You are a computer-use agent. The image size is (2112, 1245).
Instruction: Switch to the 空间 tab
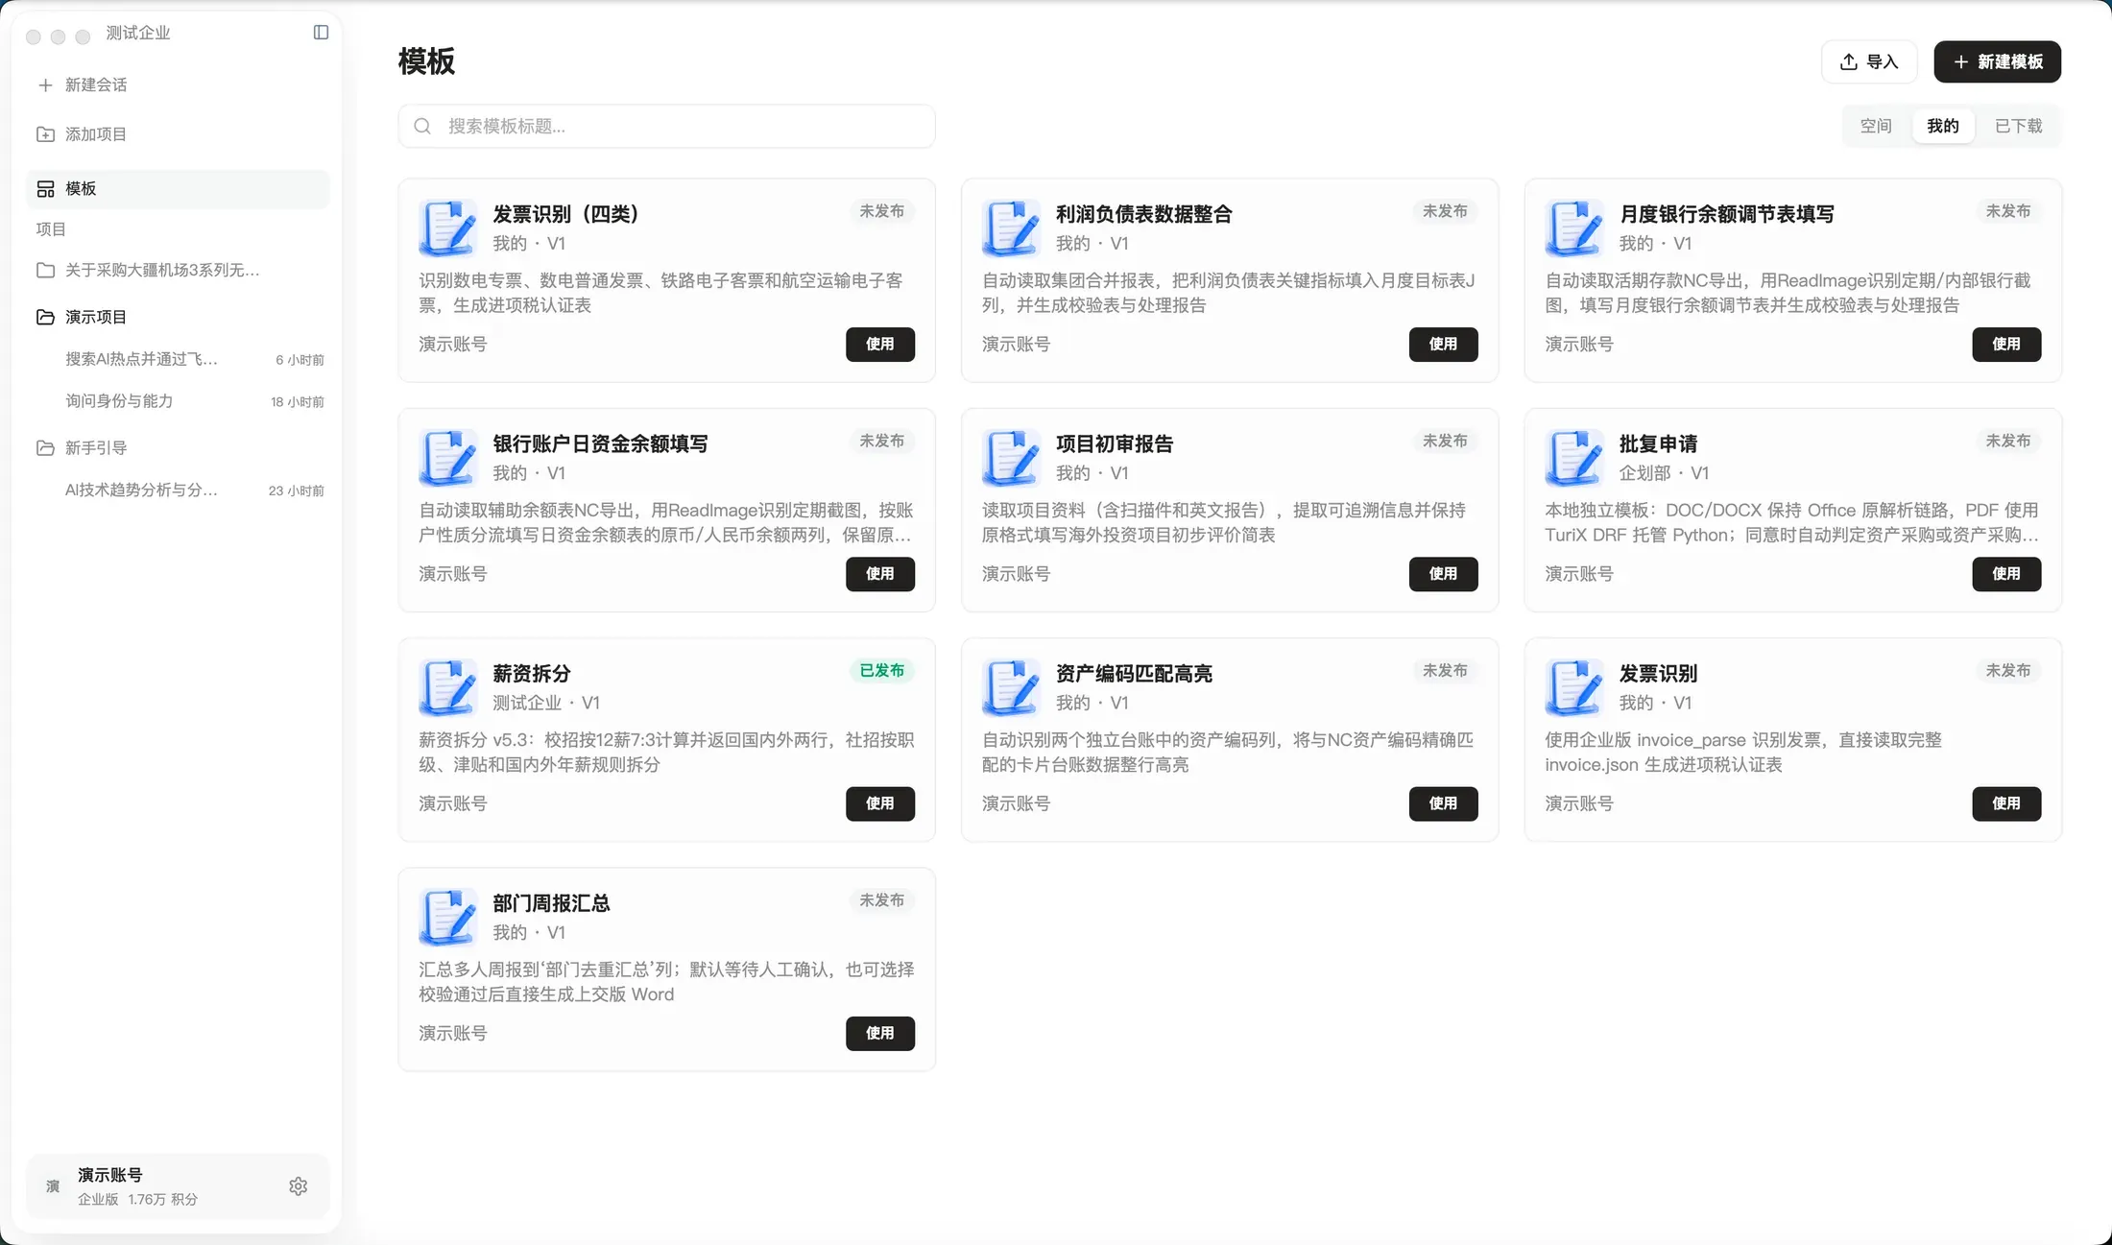[1876, 127]
